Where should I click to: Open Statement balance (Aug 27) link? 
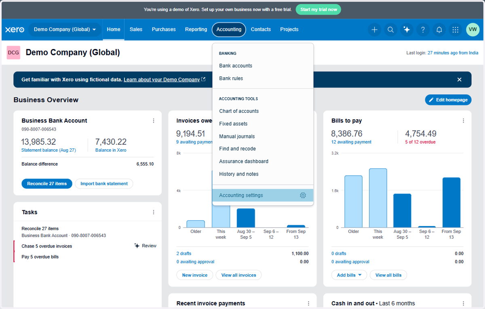tap(48, 150)
